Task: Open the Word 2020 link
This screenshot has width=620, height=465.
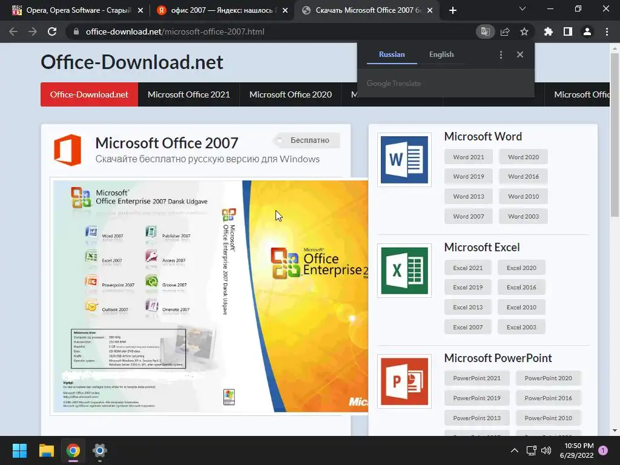Action: click(x=524, y=157)
